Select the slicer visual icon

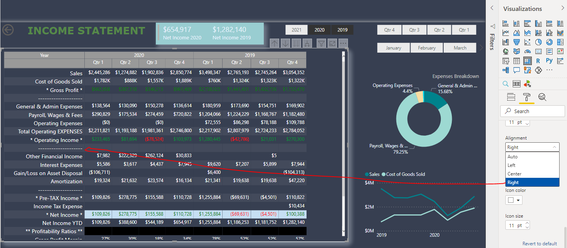coord(506,61)
